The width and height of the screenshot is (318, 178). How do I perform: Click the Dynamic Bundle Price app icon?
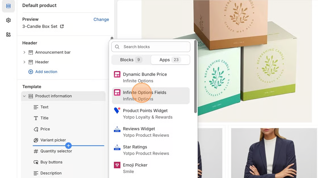pos(117,74)
